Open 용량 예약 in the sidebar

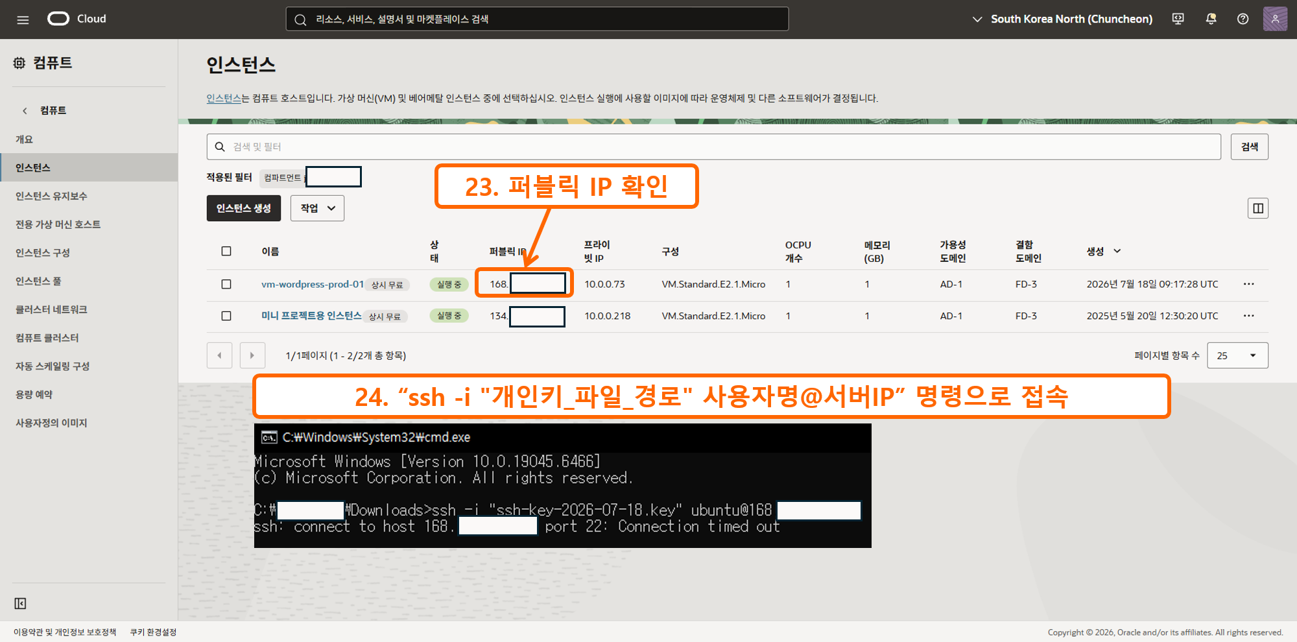pos(34,394)
